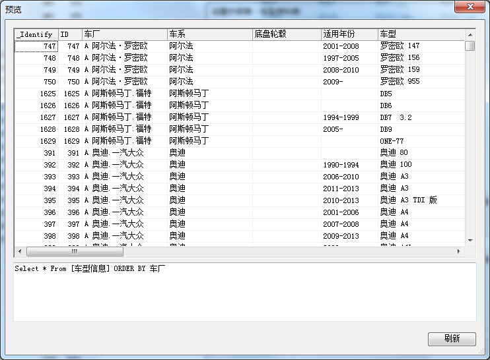Click the vertical scrollbar up arrow

(470, 35)
